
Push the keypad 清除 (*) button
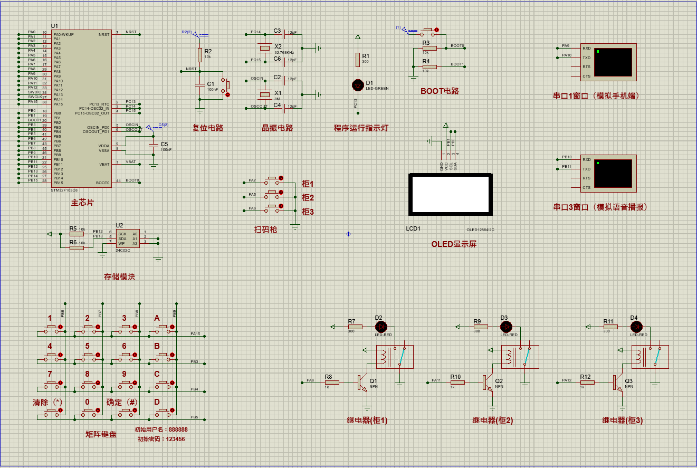click(53, 412)
